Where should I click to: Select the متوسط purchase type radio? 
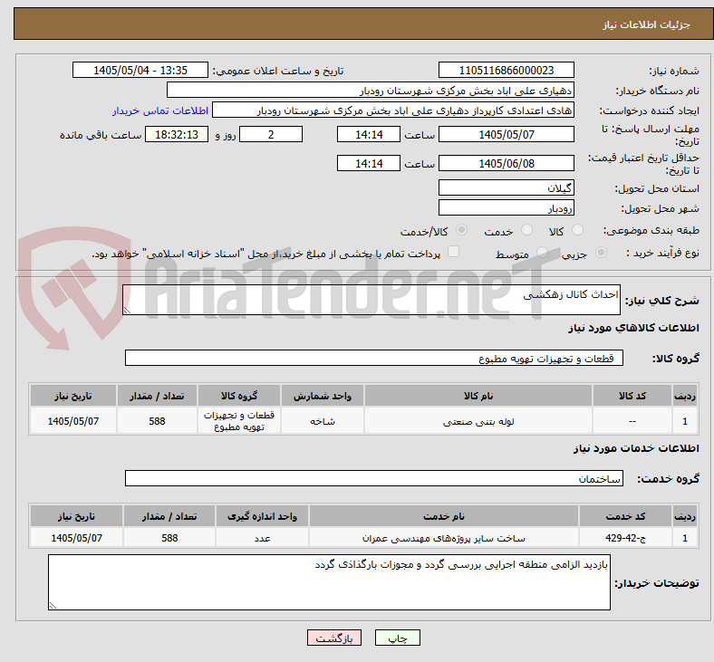click(x=542, y=253)
